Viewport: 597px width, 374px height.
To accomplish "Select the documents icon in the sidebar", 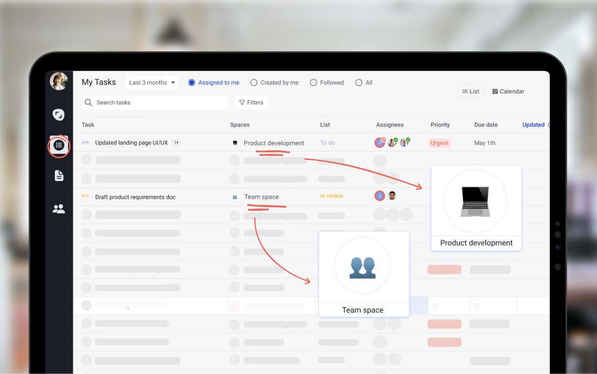I will [58, 175].
